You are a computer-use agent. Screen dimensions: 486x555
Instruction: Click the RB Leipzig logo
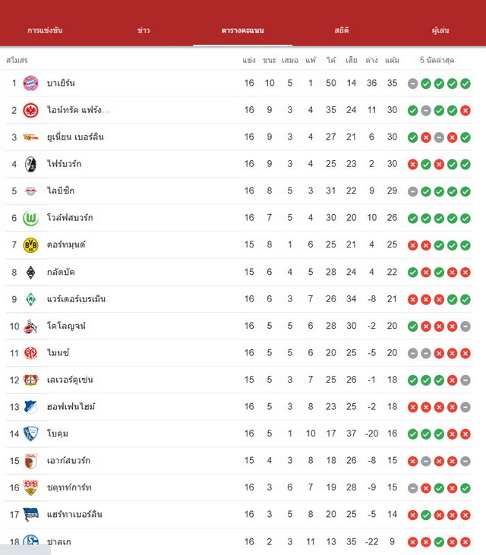click(30, 191)
